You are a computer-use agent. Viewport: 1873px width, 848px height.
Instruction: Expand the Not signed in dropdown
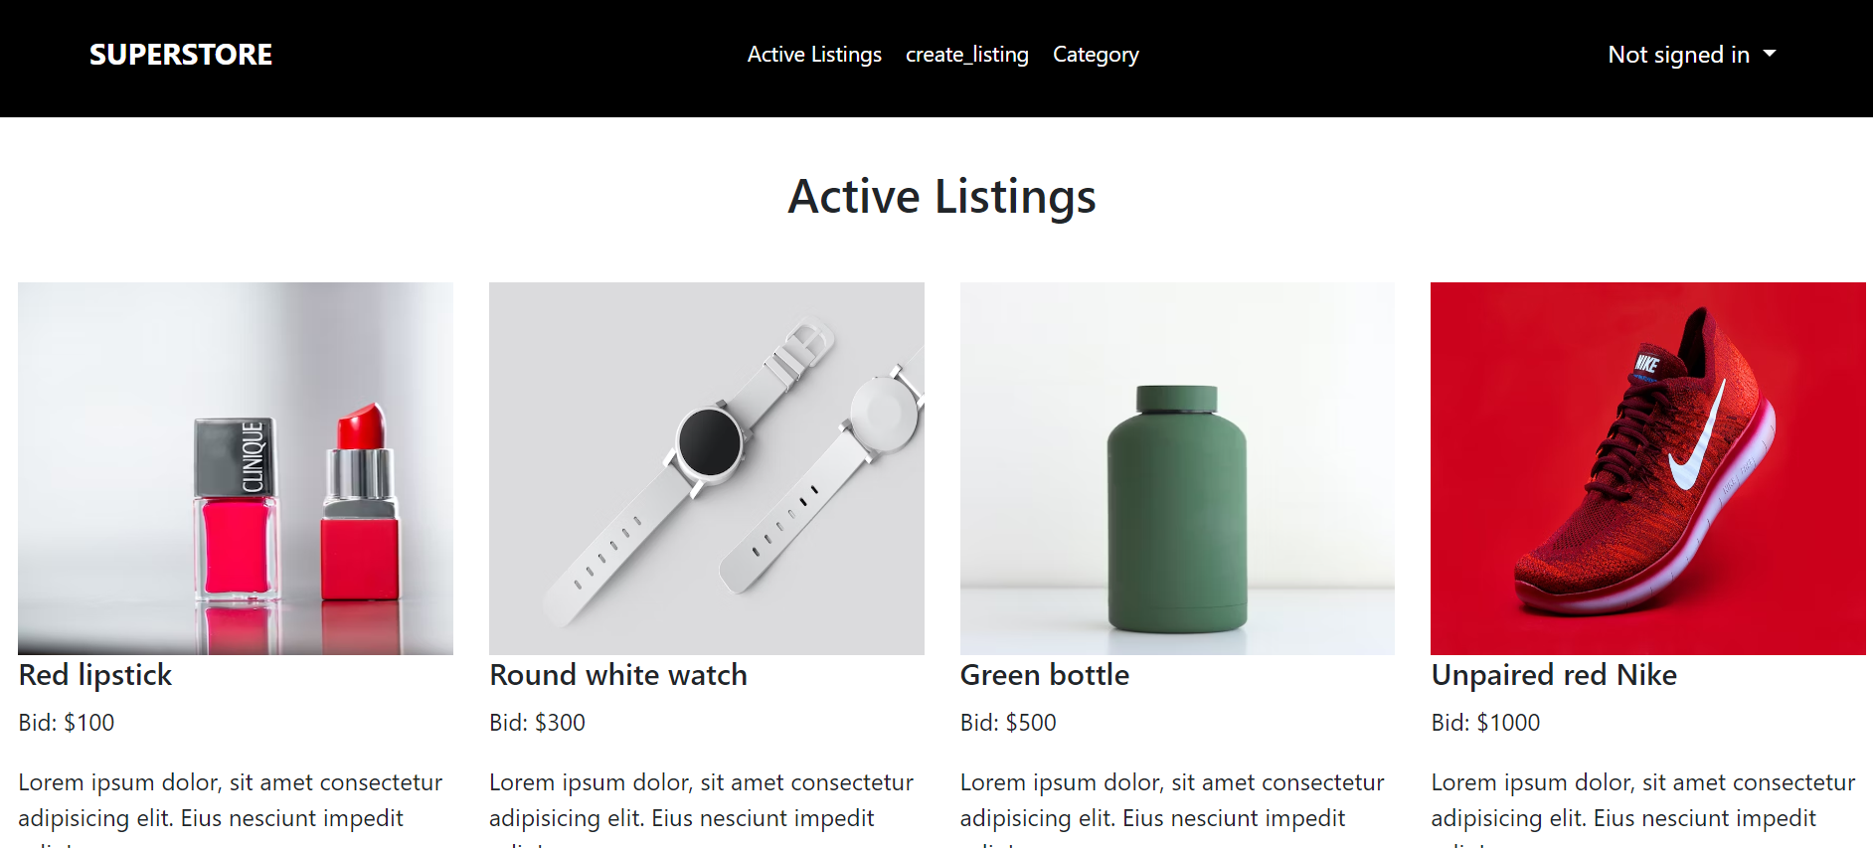[x=1678, y=55]
